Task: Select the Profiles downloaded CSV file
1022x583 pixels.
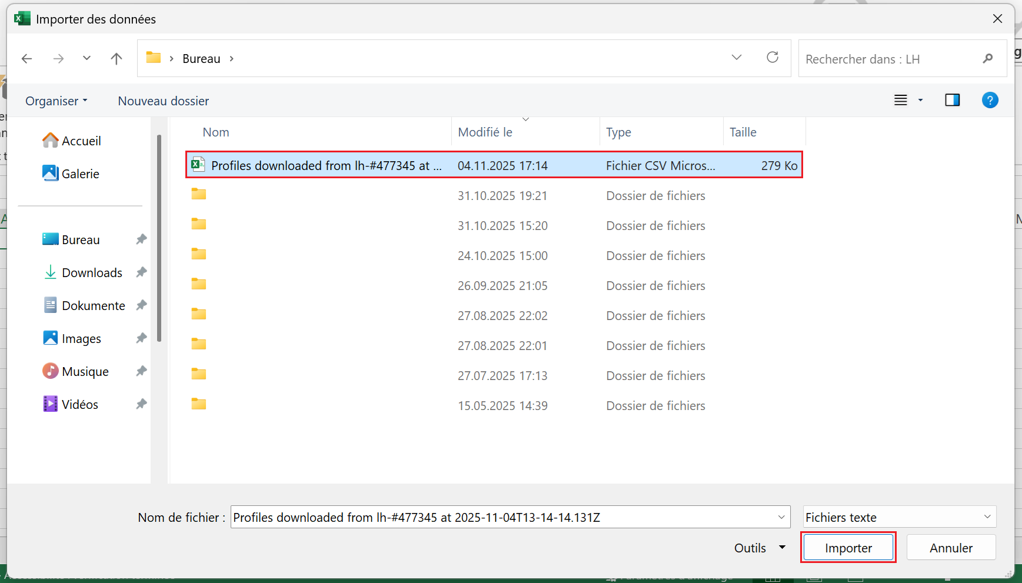Action: tap(325, 165)
